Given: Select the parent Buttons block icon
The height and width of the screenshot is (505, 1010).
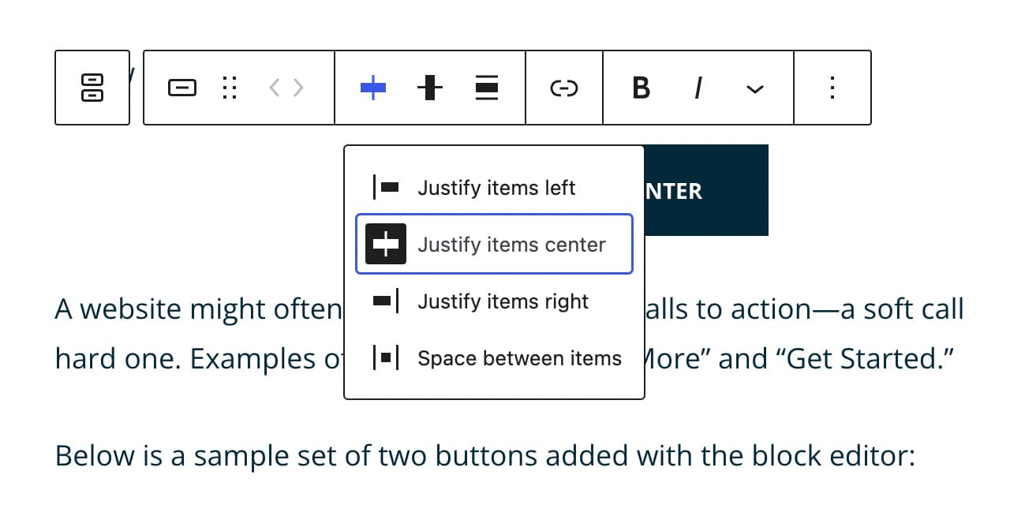Looking at the screenshot, I should pos(92,88).
